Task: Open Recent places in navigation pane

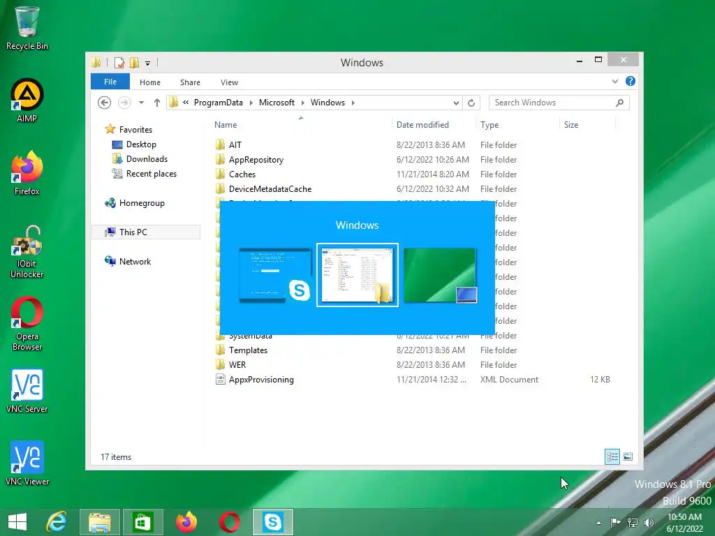Action: pos(145,174)
